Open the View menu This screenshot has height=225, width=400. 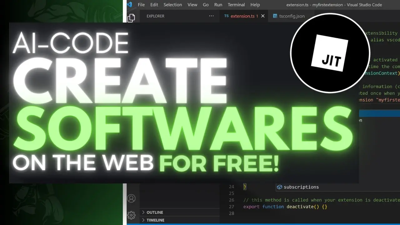[x=192, y=5]
